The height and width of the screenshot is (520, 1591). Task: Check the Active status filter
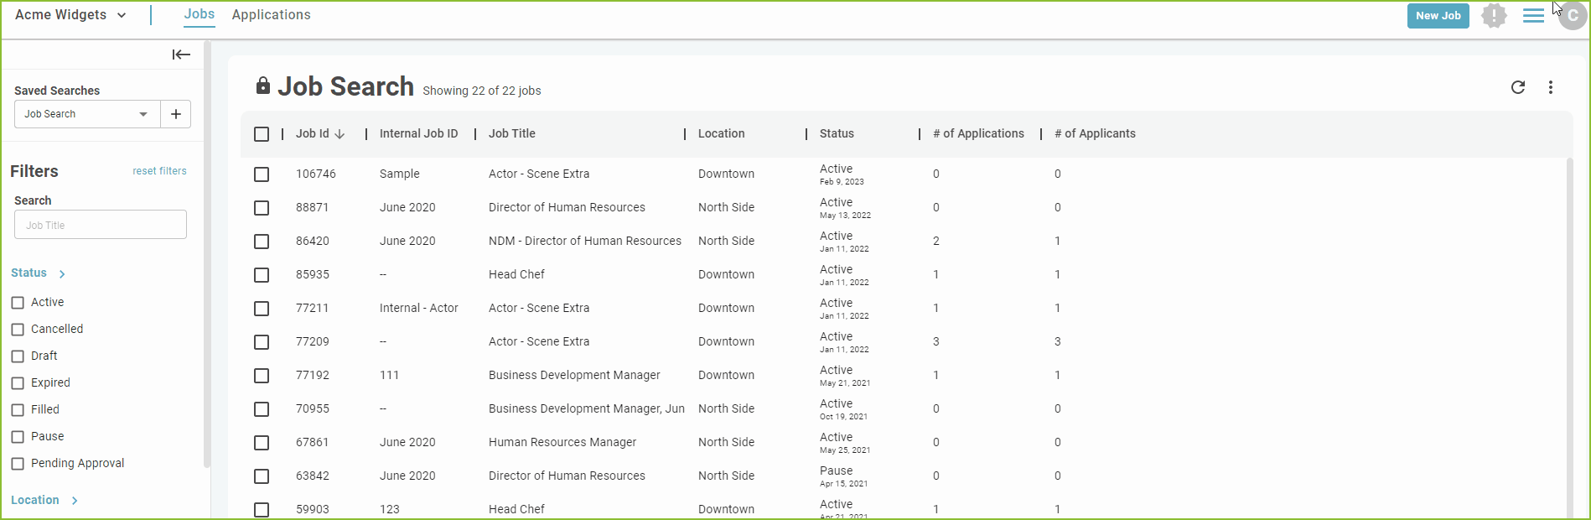(x=18, y=303)
